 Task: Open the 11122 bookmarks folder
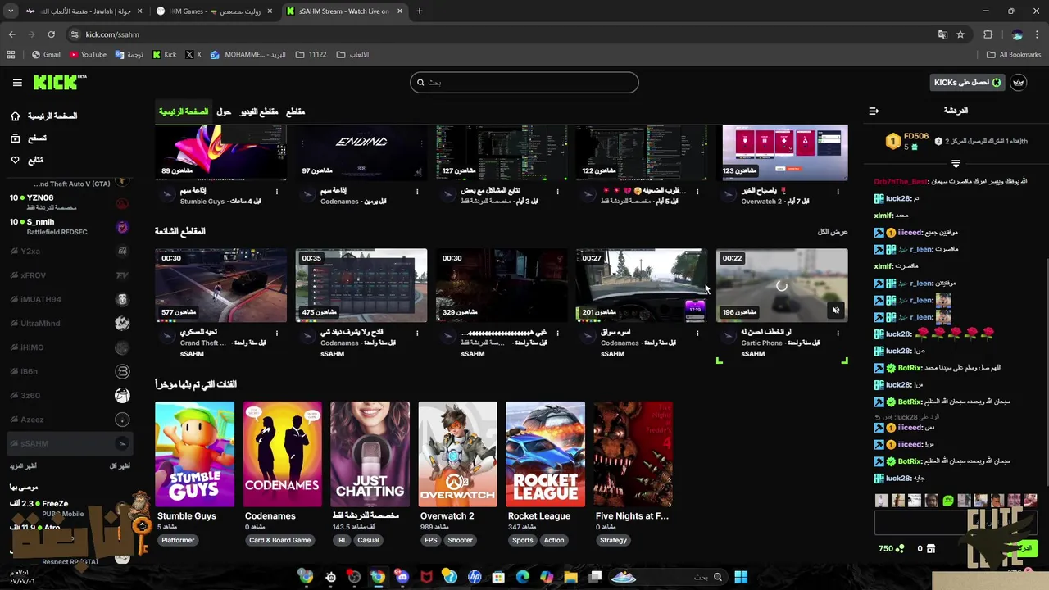(311, 55)
